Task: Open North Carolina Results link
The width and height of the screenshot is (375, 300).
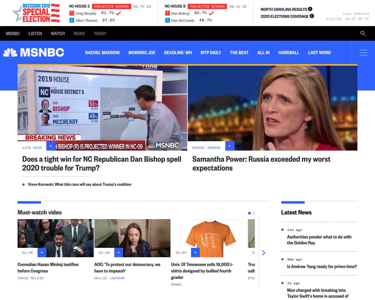Action: (284, 9)
